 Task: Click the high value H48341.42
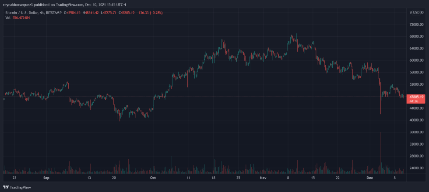click(x=91, y=13)
